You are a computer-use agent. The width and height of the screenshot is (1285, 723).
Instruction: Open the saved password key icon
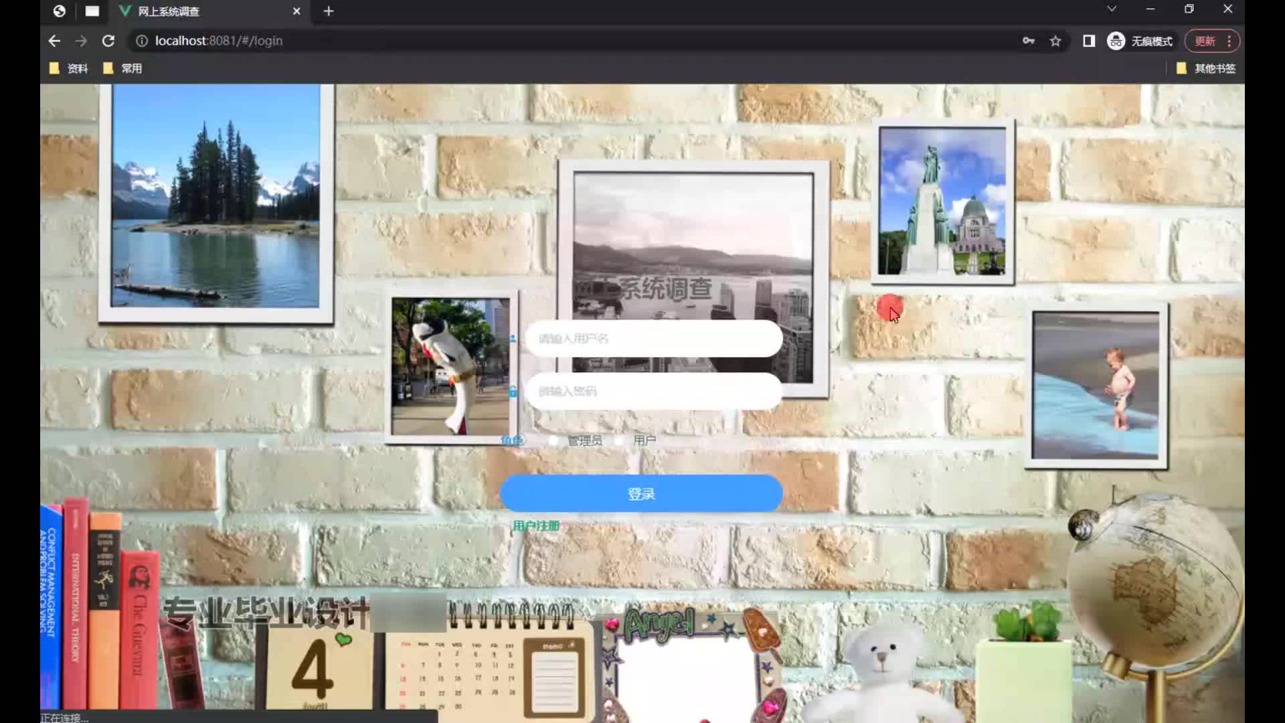[x=1028, y=41]
